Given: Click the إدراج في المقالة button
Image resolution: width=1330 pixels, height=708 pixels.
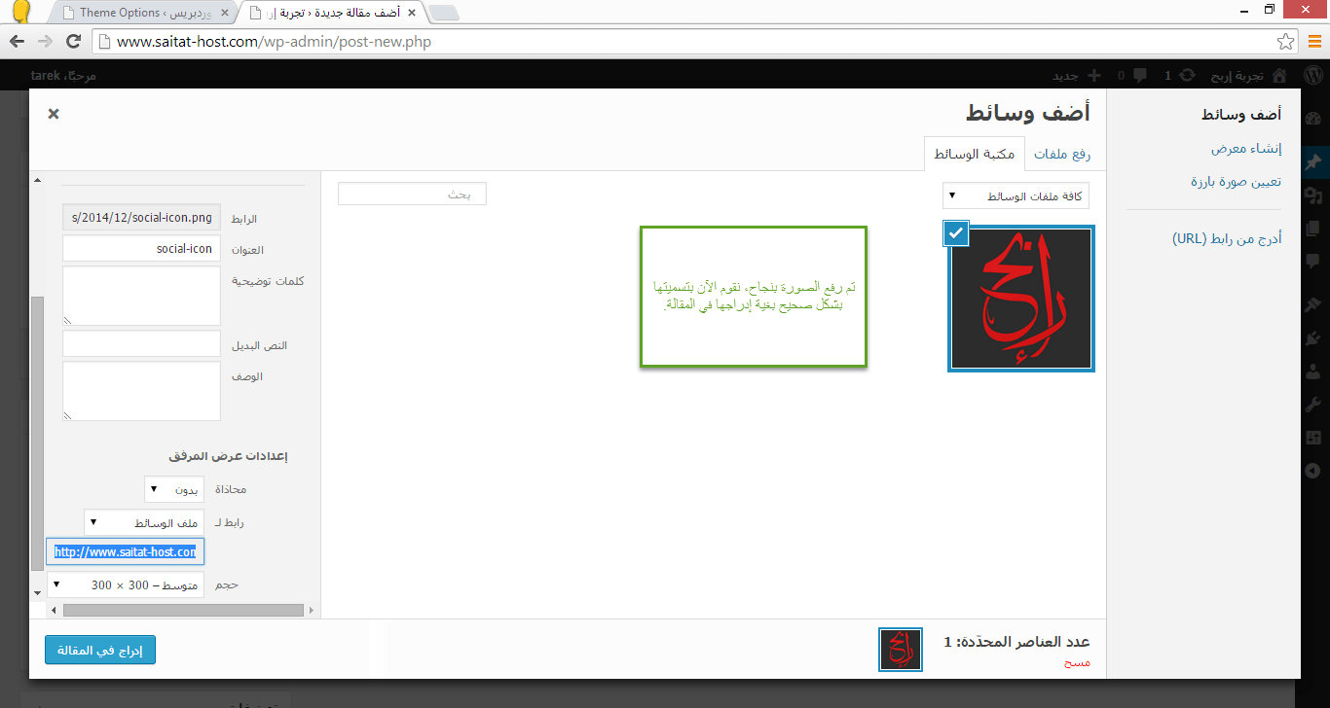Looking at the screenshot, I should (x=100, y=651).
